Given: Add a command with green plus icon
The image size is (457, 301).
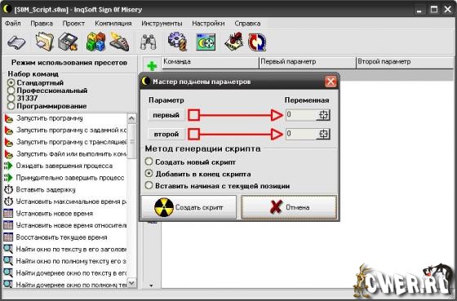Looking at the screenshot, I should (x=152, y=66).
